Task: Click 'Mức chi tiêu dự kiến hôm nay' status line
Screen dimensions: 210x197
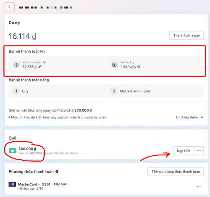Action: pos(57,117)
